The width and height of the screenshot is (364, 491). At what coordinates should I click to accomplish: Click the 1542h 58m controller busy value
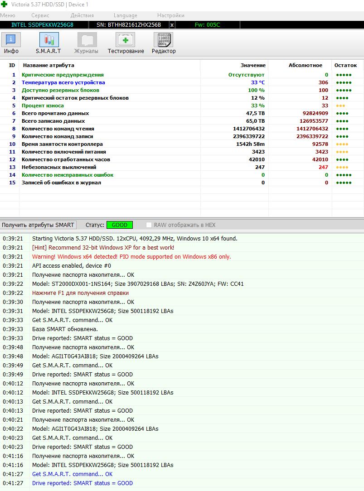[x=250, y=144]
